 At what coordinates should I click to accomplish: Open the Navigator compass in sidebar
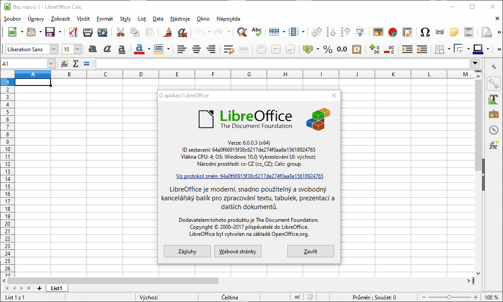494,130
